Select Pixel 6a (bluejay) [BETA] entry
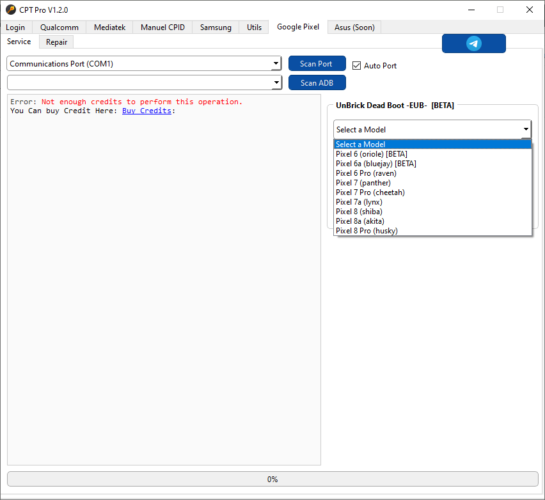Image resolution: width=545 pixels, height=500 pixels. coord(376,164)
